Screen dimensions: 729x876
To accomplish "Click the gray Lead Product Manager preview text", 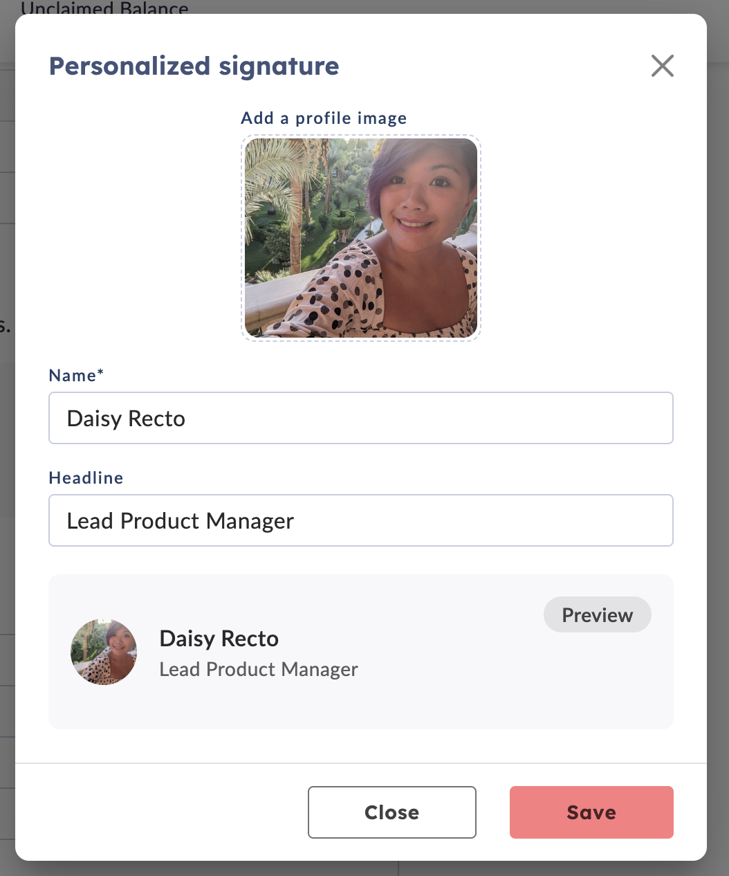I will [x=259, y=669].
